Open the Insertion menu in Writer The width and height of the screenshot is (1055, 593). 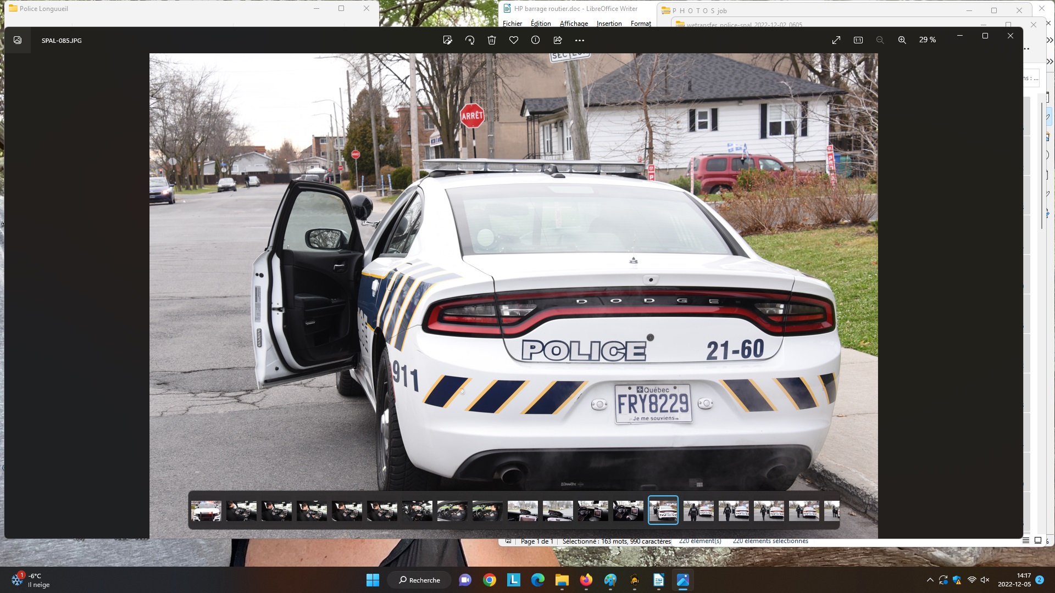pos(609,24)
